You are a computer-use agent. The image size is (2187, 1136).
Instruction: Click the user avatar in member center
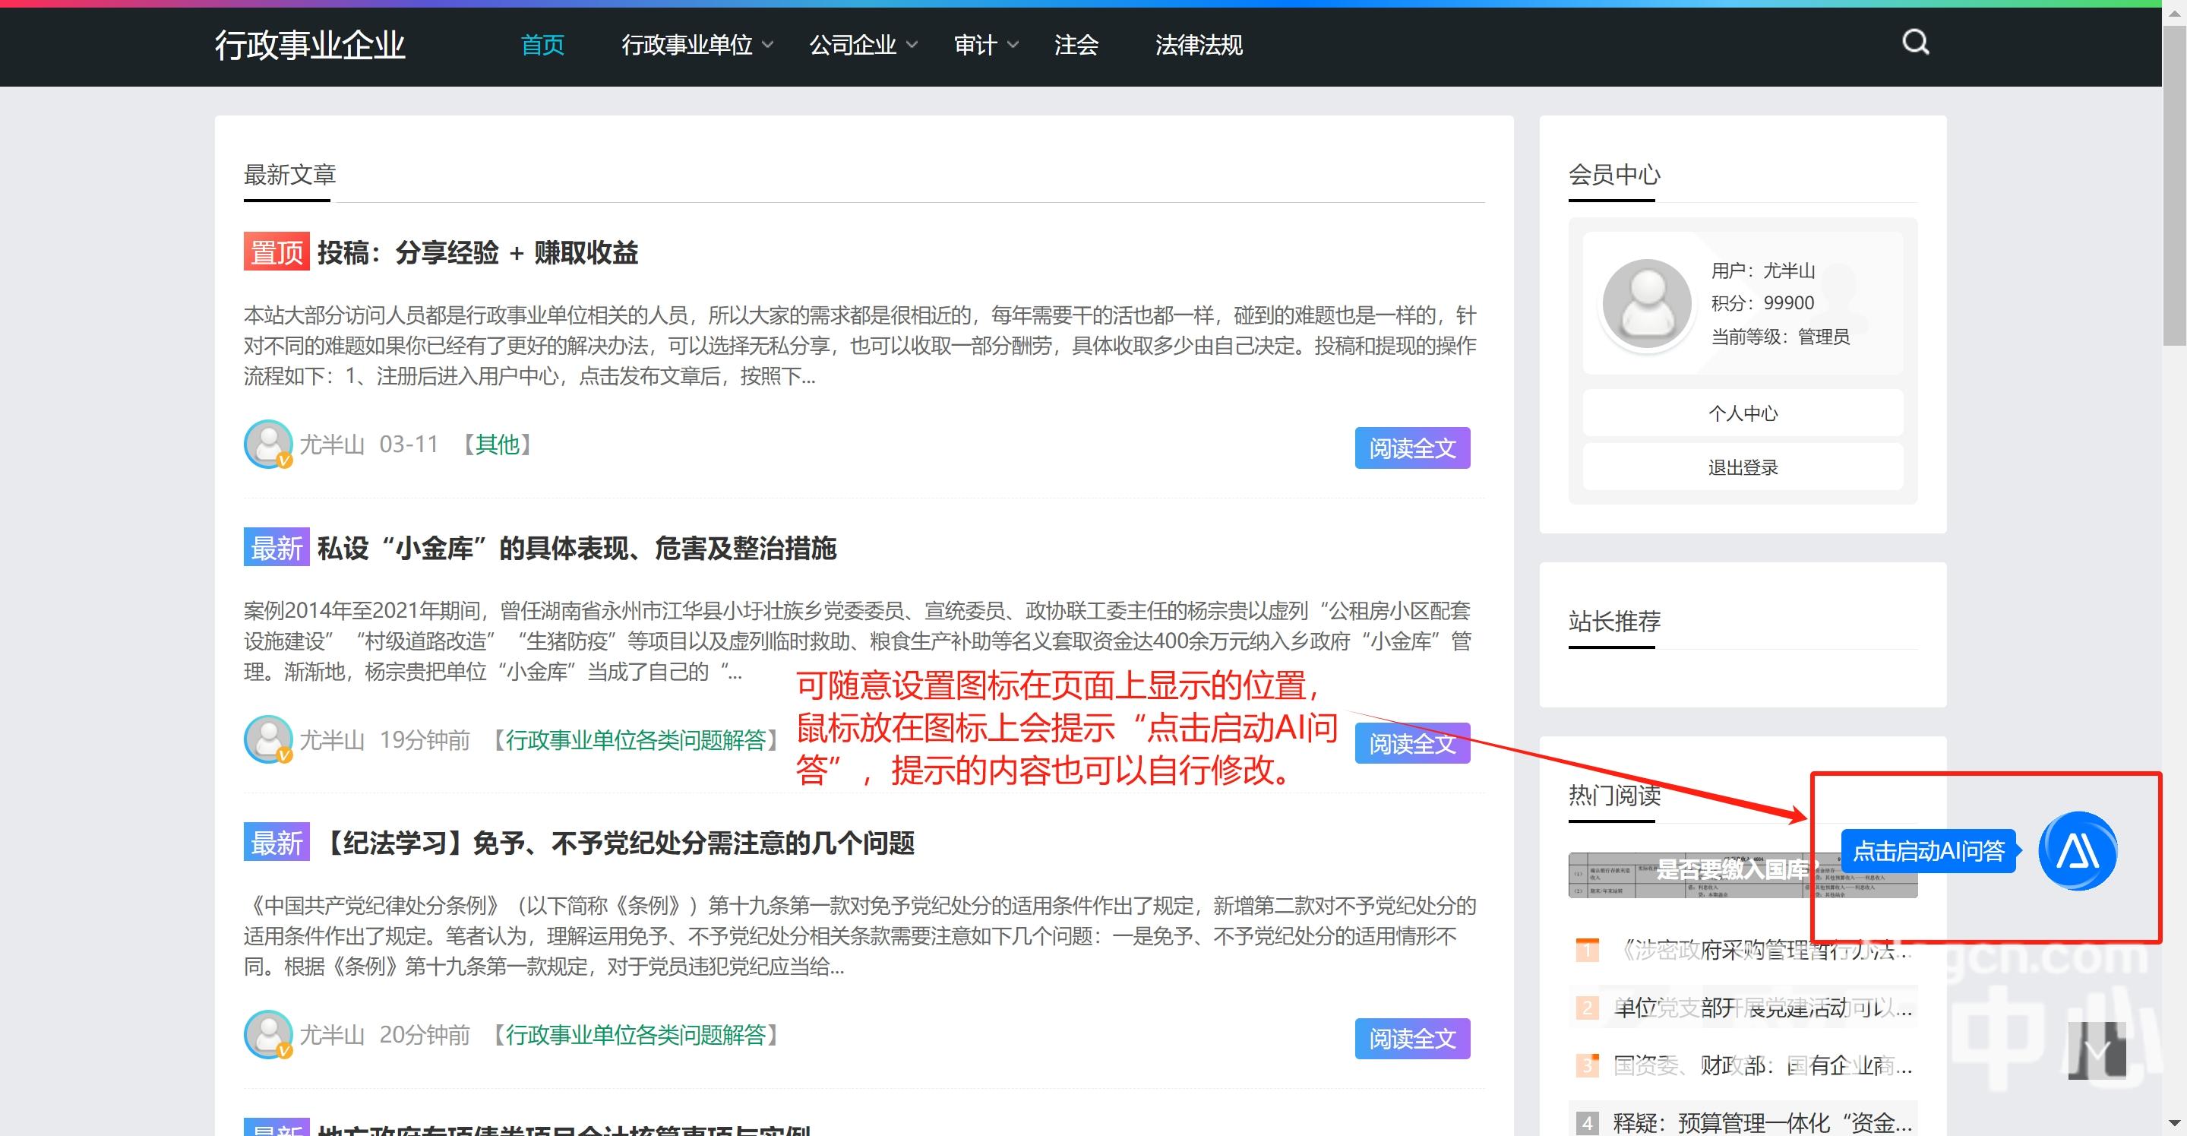tap(1646, 304)
